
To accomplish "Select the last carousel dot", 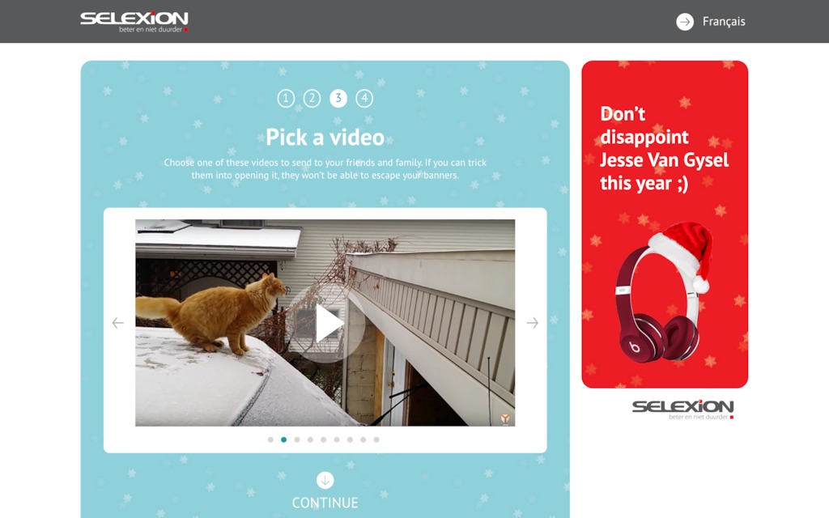I will pos(376,439).
